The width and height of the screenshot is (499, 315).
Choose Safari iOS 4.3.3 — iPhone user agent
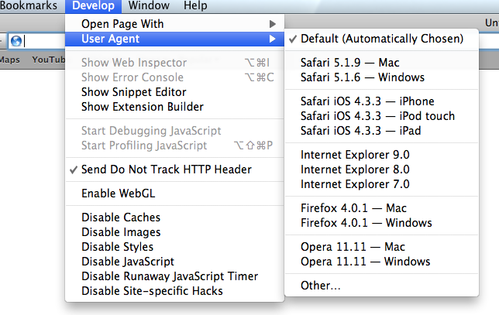[x=367, y=102]
